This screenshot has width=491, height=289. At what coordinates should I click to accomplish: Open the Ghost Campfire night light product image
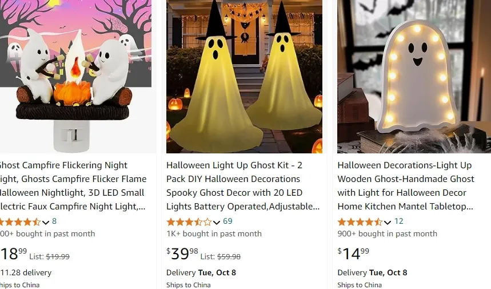(76, 77)
